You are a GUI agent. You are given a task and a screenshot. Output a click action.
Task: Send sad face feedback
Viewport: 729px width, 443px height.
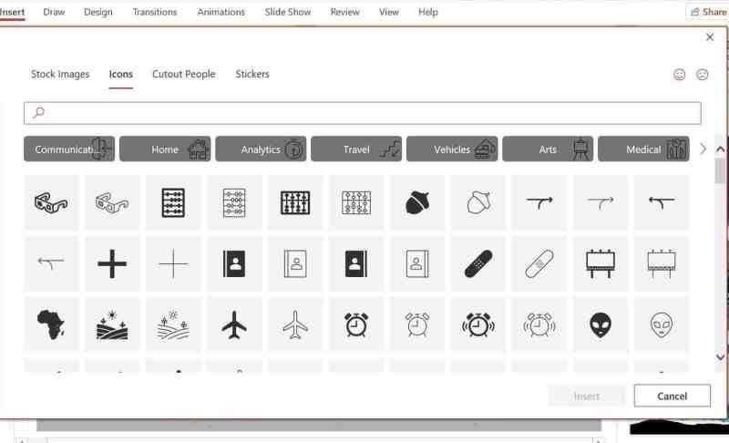click(x=702, y=75)
